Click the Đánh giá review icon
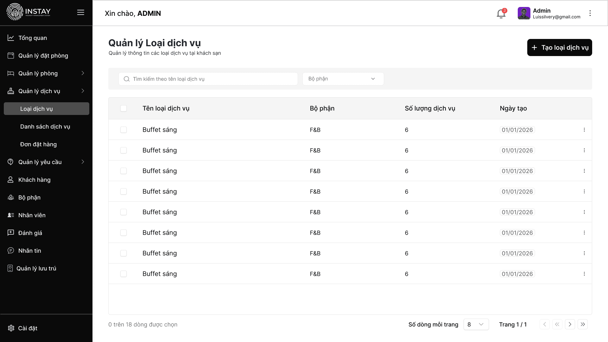The width and height of the screenshot is (608, 342). (11, 233)
